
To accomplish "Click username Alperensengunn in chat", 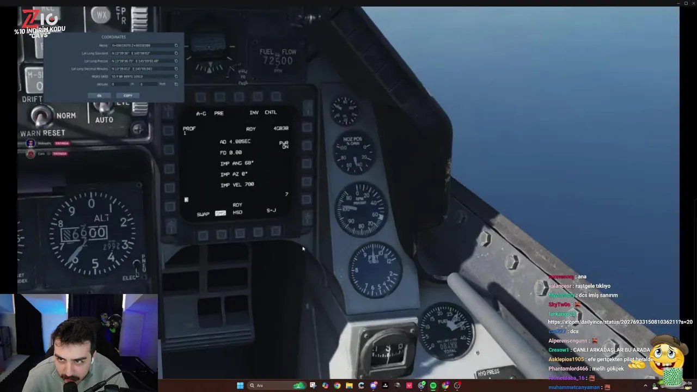I will (x=569, y=341).
